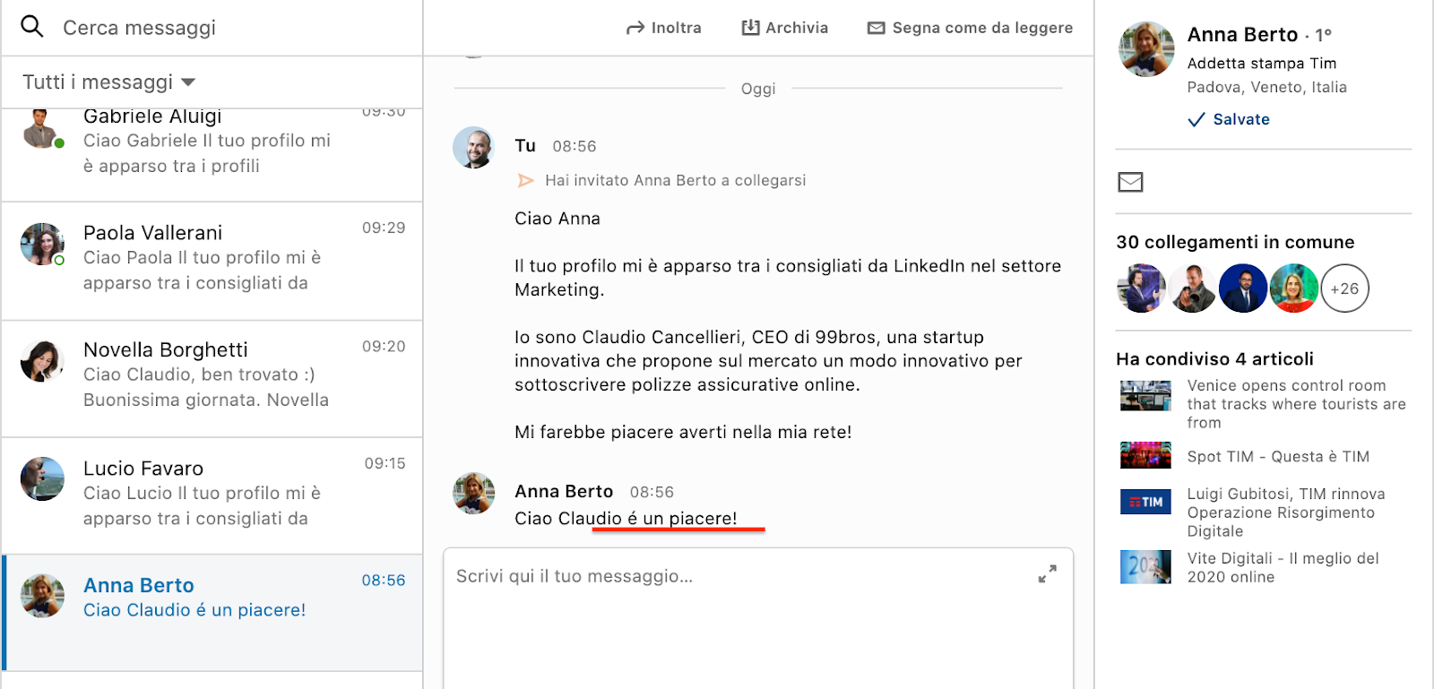Viewport: 1434px width, 689px height.
Task: Open Lucio Favaro conversation
Action: [212, 496]
